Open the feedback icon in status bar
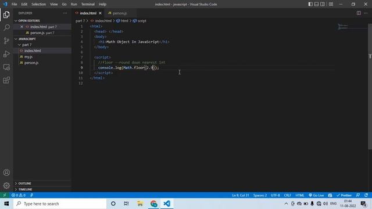The width and height of the screenshot is (372, 209). tap(358, 195)
